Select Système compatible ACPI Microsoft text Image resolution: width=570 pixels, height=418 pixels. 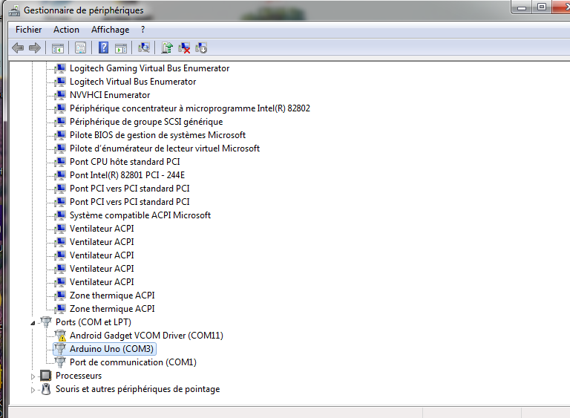point(140,215)
